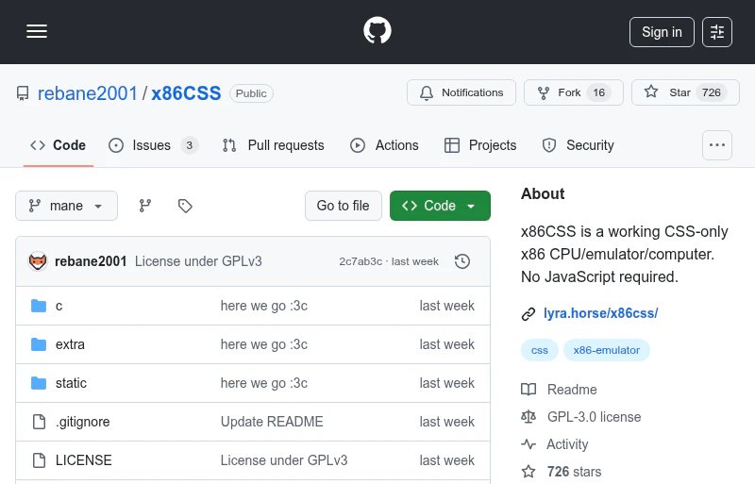The width and height of the screenshot is (755, 484).
Task: Switch to the Code tab
Action: click(x=59, y=145)
